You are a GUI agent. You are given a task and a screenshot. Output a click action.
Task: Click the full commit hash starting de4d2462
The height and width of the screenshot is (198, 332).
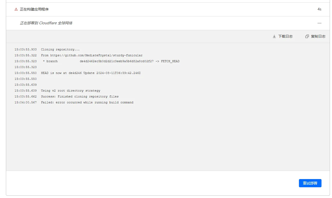pos(117,61)
